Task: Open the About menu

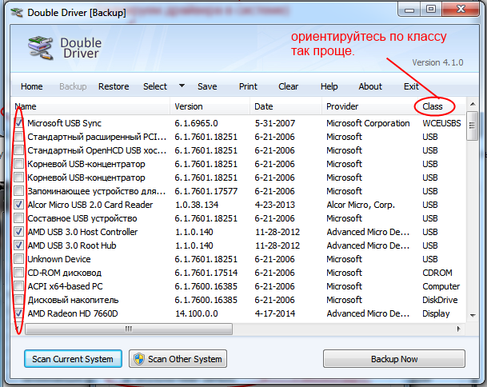Action: tap(370, 86)
